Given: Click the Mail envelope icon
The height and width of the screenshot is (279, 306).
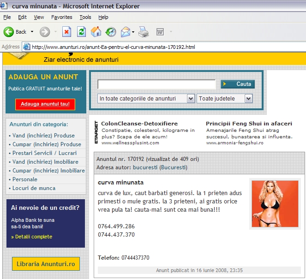Looking at the screenshot, I should pos(125,32).
